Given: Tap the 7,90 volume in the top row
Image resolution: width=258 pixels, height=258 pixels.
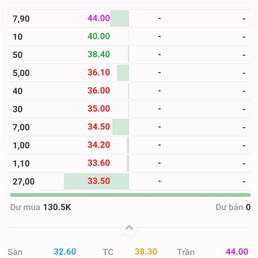Looking at the screenshot, I should [21, 19].
